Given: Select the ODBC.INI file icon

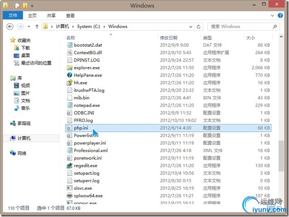Looking at the screenshot, I should (69, 113).
